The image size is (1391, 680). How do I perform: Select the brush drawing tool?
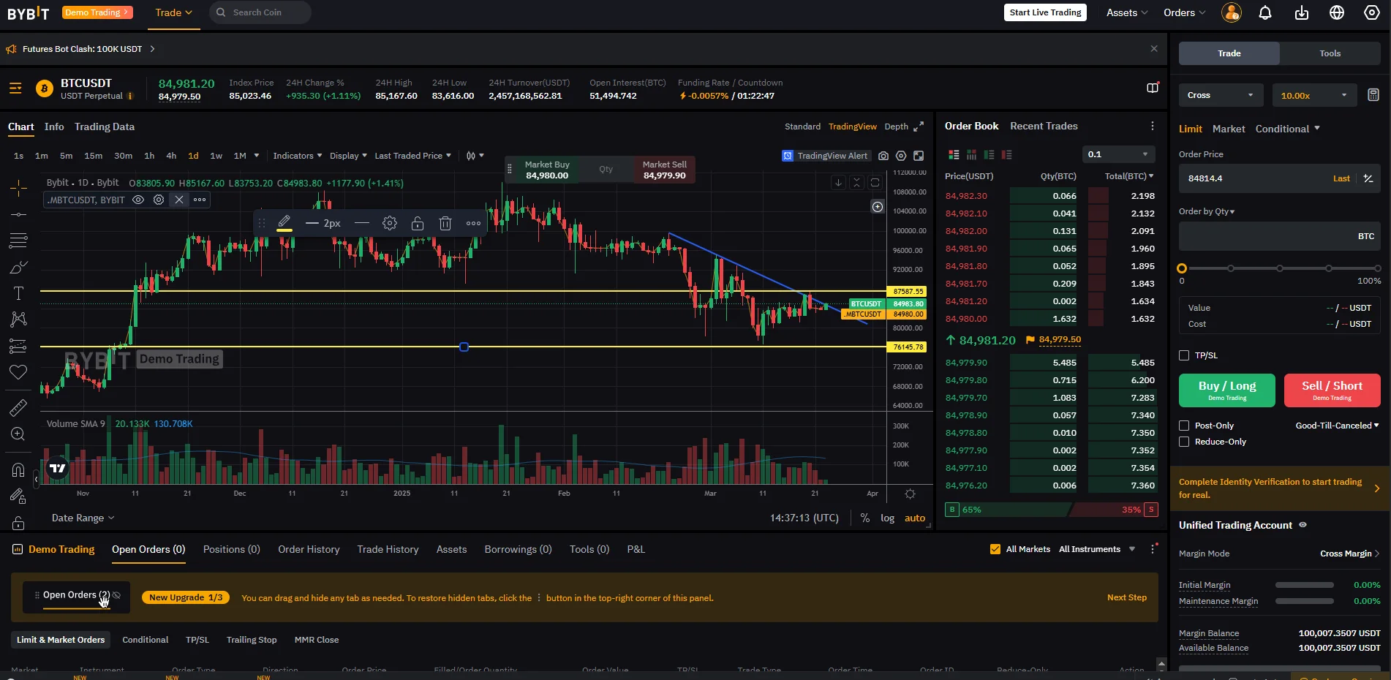click(x=18, y=268)
